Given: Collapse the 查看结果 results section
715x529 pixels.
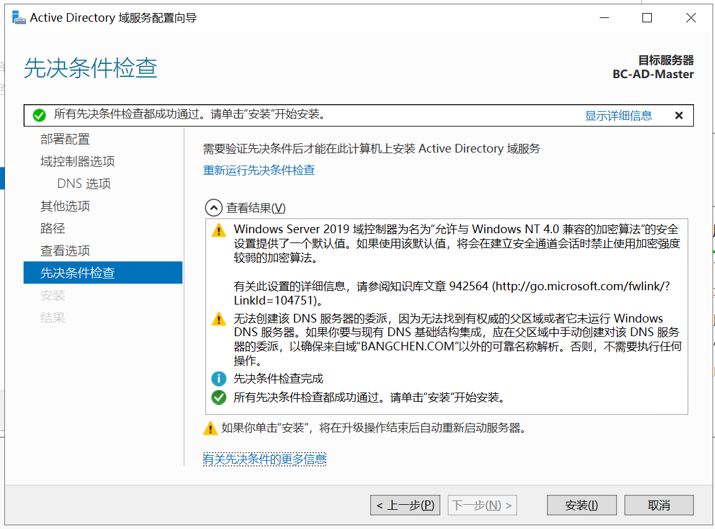Looking at the screenshot, I should [x=213, y=208].
